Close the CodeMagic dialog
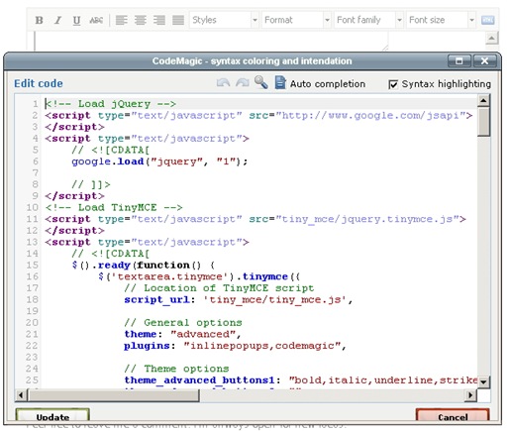This screenshot has width=511, height=431. click(x=484, y=61)
